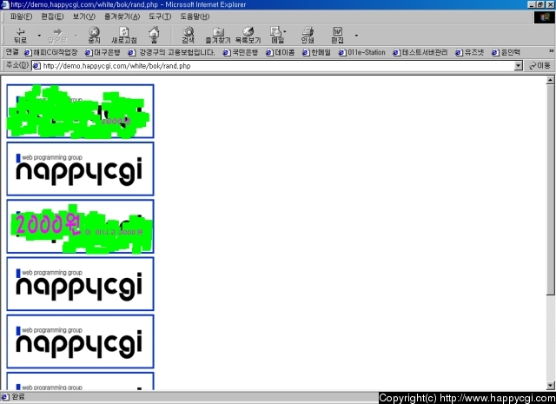Open the 보기(V) menu
Screen dimensions: 556x404
(x=84, y=17)
